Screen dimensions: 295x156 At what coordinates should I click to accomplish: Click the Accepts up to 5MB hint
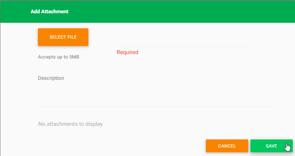pyautogui.click(x=59, y=57)
